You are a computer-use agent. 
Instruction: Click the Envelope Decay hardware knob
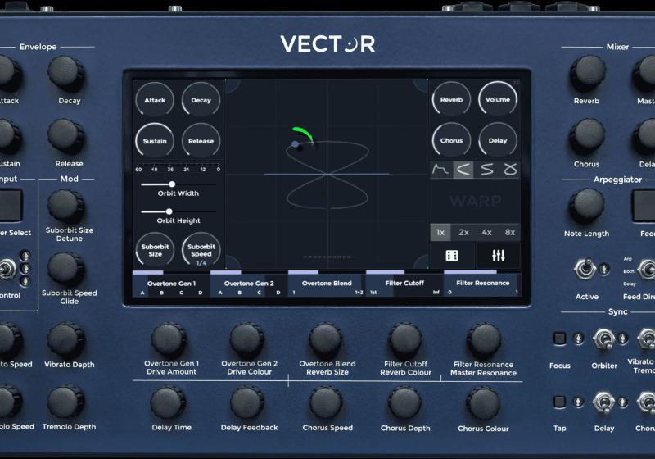click(x=66, y=74)
